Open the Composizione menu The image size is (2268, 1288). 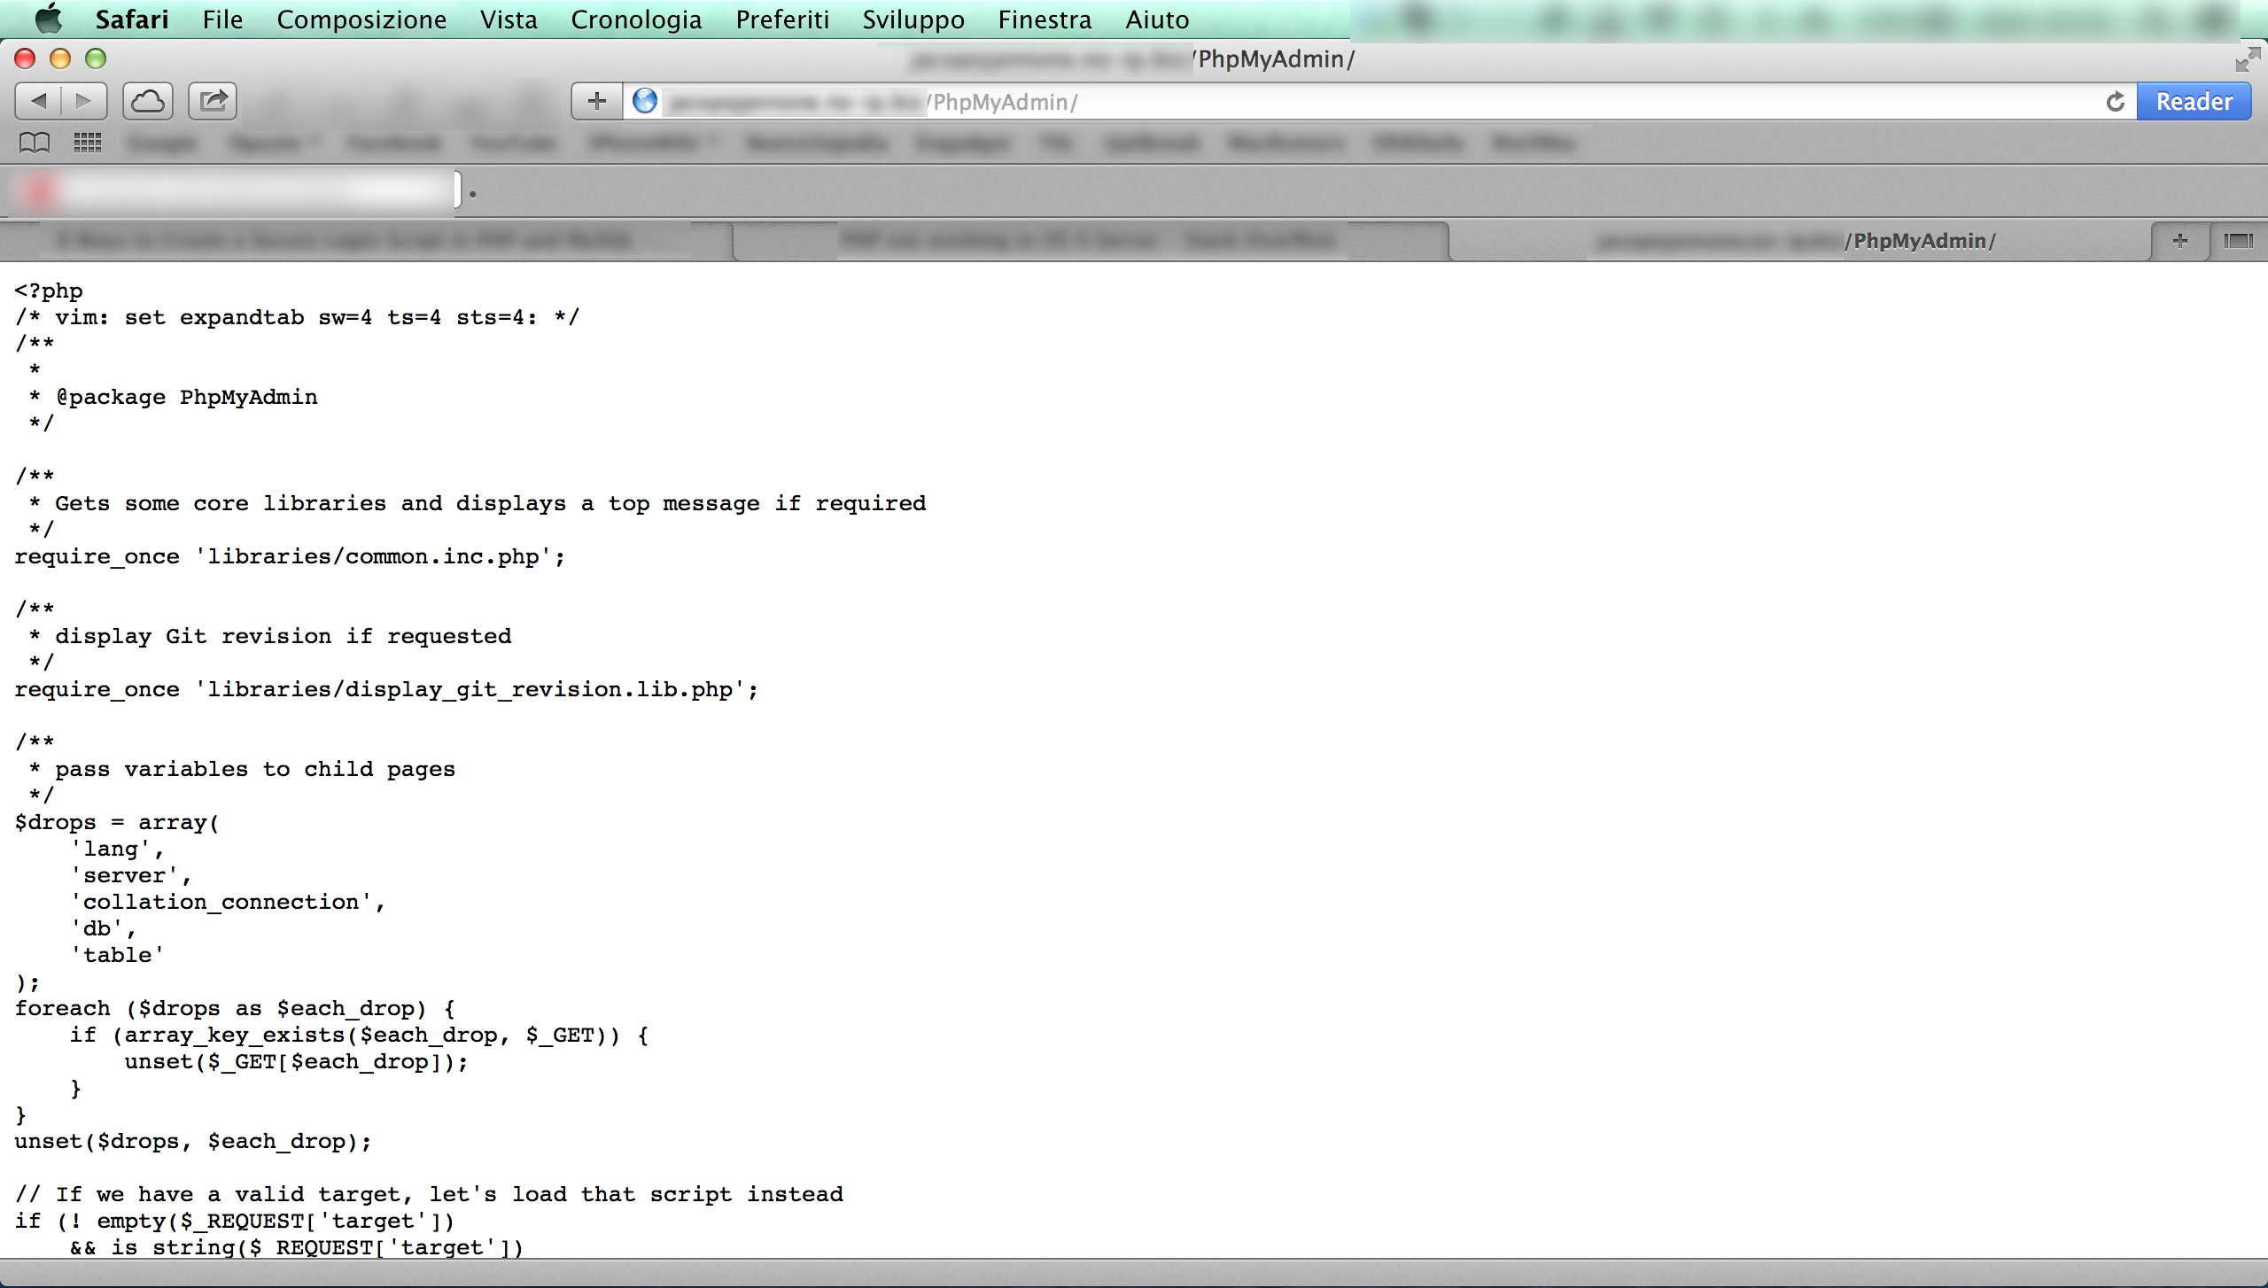[x=361, y=19]
